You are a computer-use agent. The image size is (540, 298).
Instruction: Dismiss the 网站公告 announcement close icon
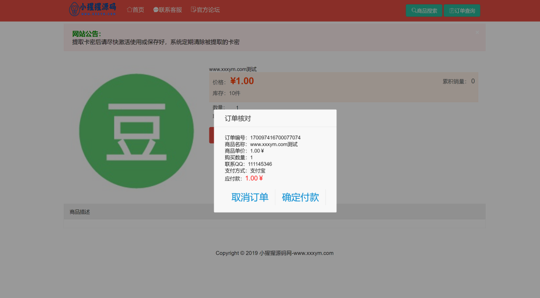click(477, 32)
